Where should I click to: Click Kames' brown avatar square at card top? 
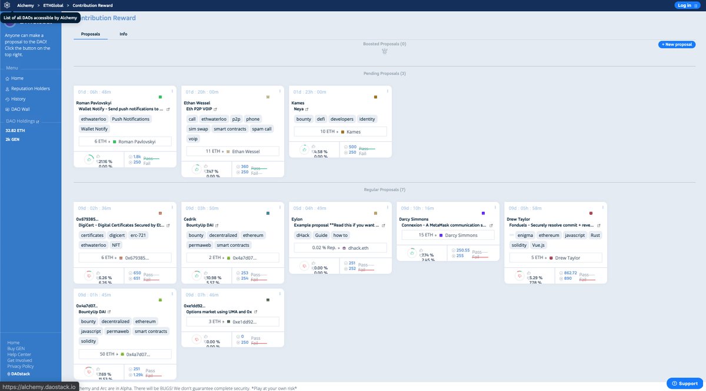pos(375,97)
